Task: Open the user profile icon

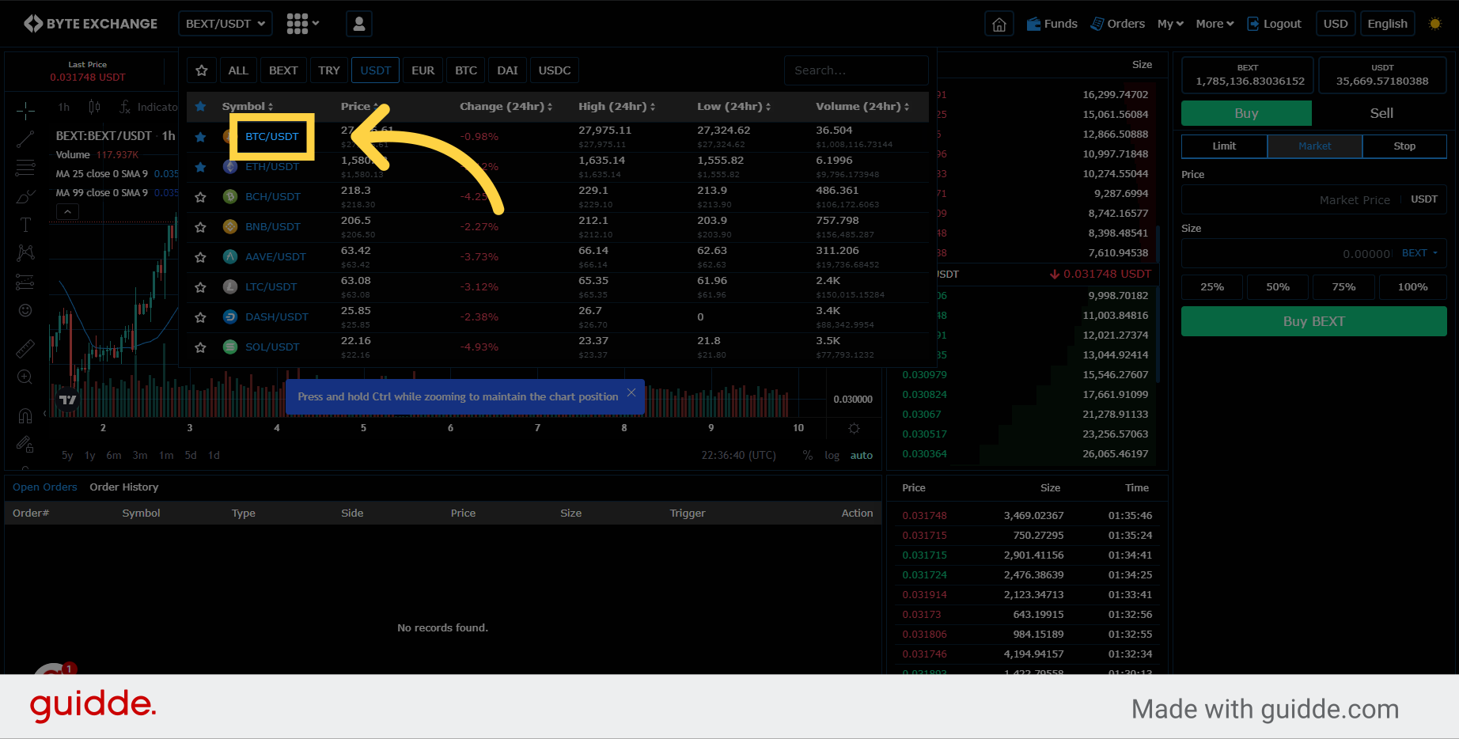Action: (x=359, y=24)
